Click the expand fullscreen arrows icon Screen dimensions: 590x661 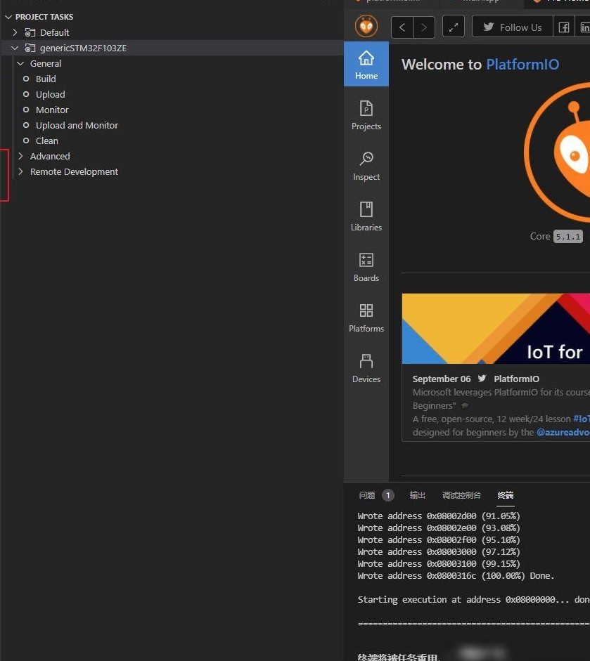tap(454, 27)
